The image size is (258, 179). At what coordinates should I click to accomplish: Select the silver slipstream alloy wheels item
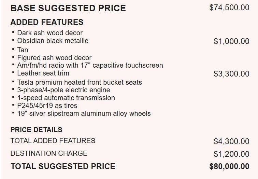84,113
